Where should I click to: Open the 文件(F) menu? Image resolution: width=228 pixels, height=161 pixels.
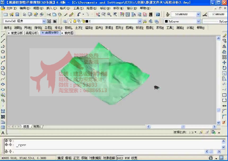[x=12, y=8]
